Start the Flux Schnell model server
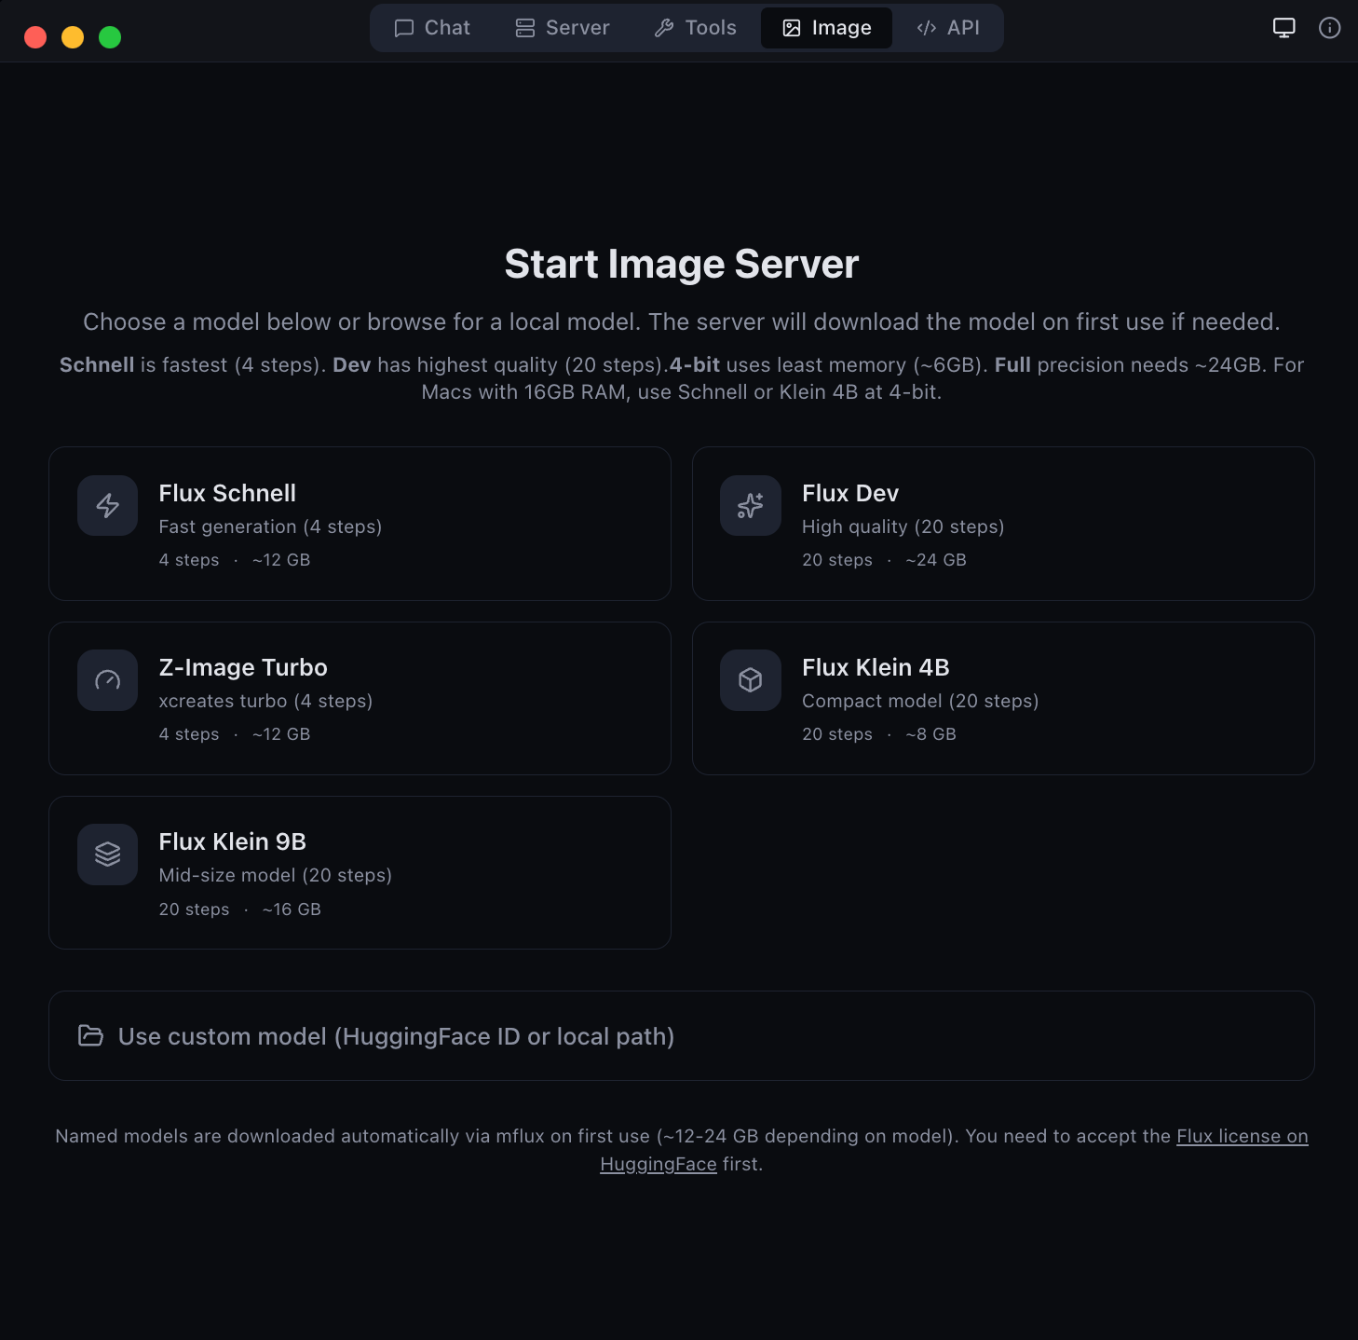Screen dimensions: 1358x1340 [x=360, y=524]
